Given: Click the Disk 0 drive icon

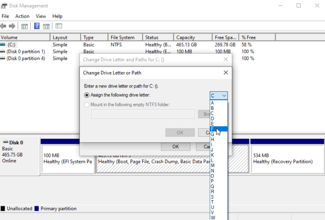Looking at the screenshot, I should click(5, 143).
